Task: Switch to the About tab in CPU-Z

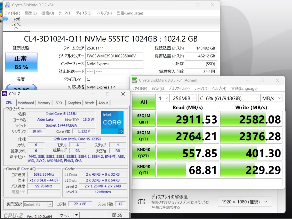Action: point(103,103)
